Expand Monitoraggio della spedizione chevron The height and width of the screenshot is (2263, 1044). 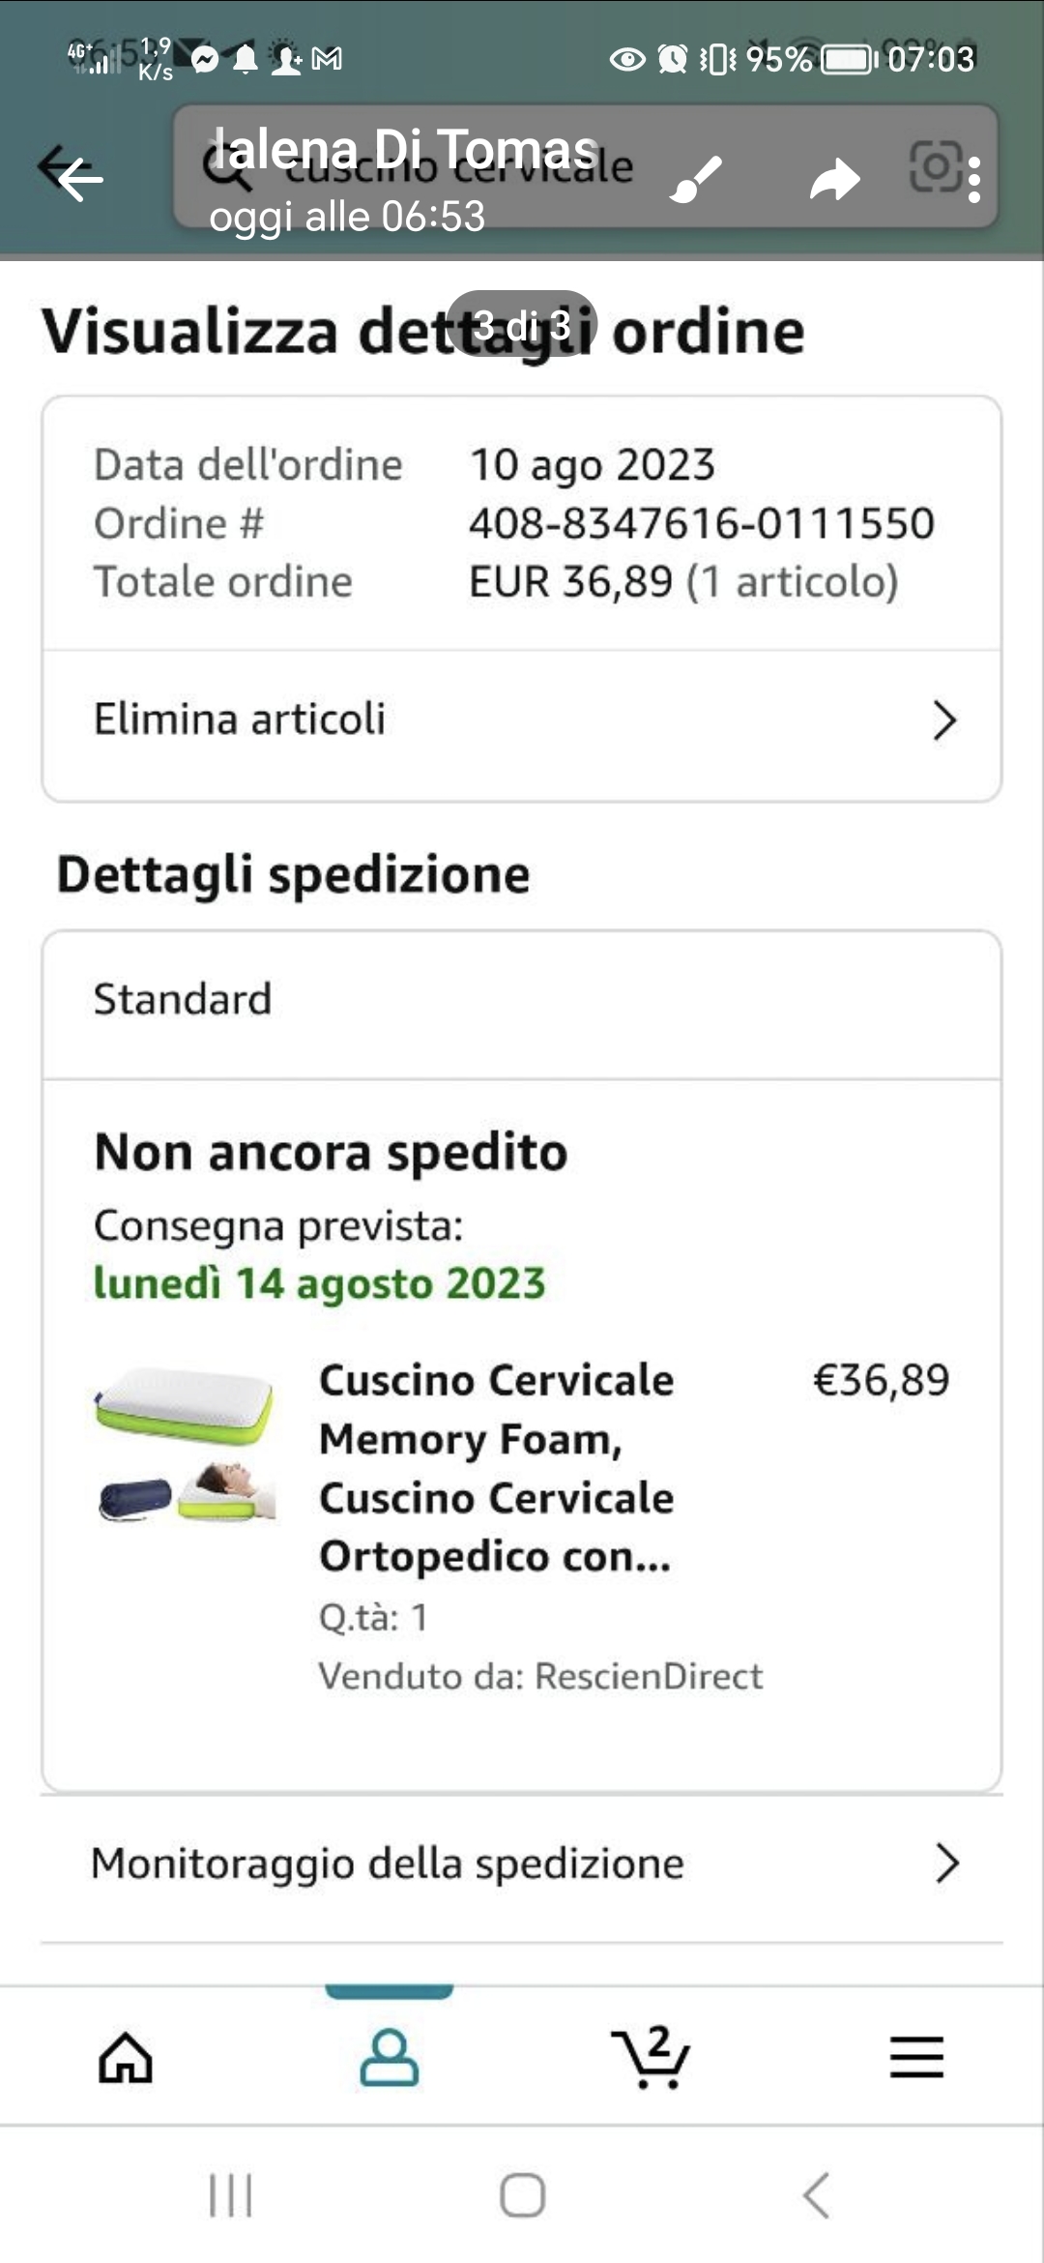947,1863
